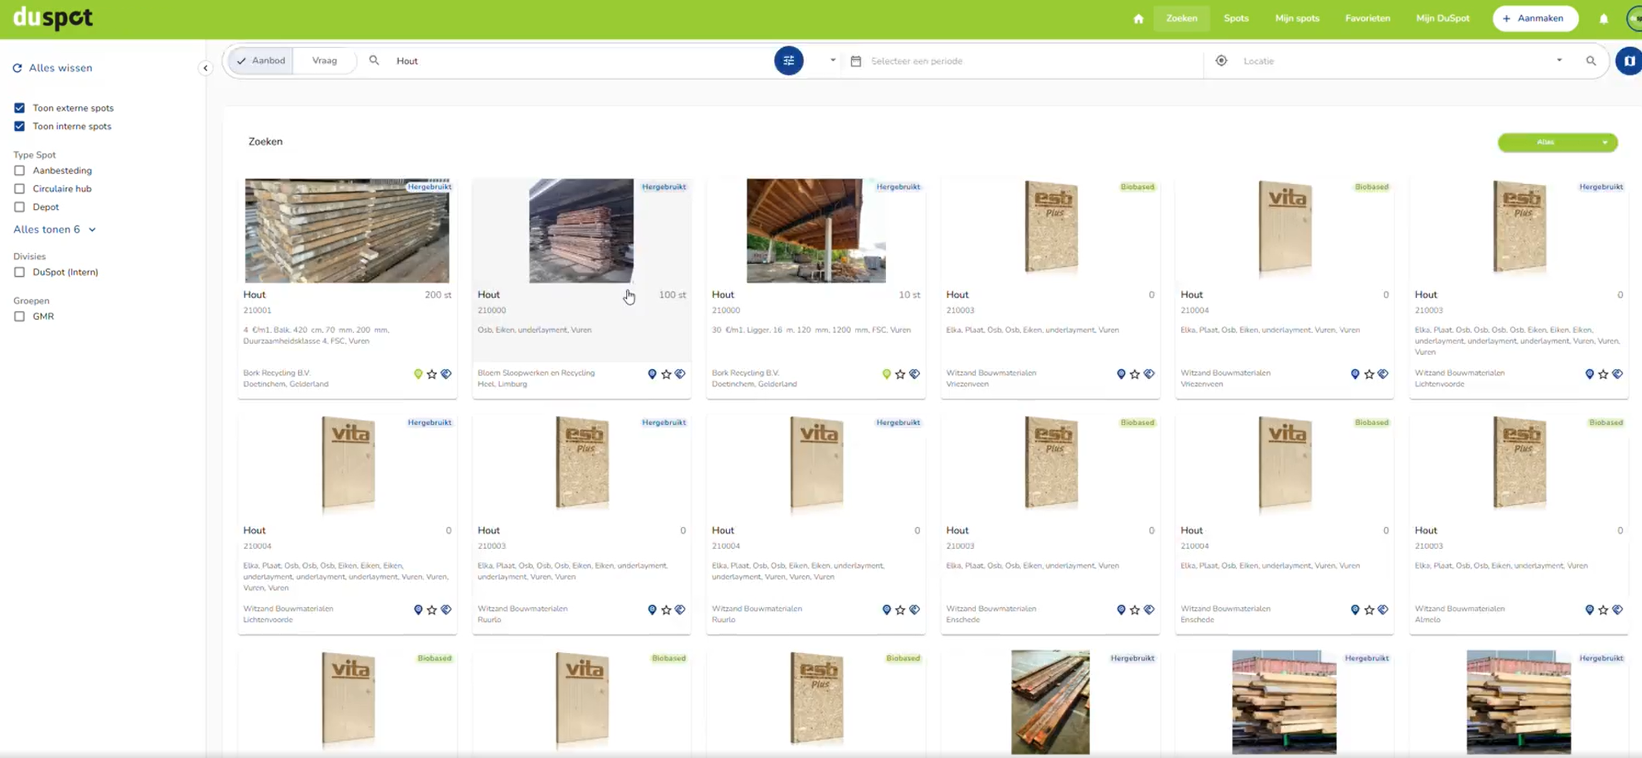
Task: Open the notifications bell
Action: click(1604, 19)
